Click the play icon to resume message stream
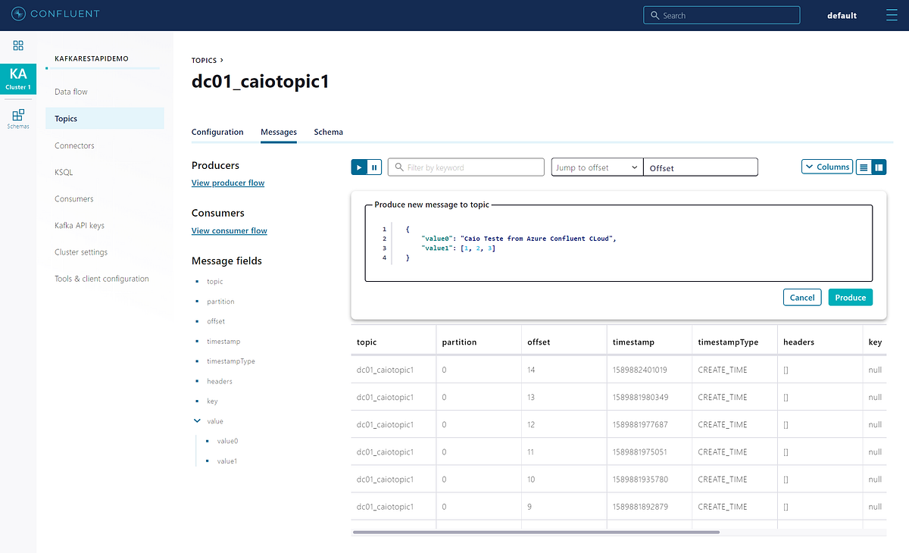 358,167
